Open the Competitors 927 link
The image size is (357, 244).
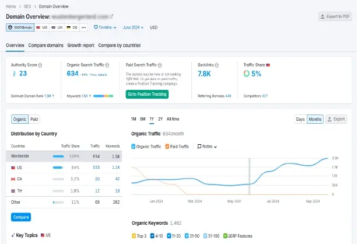[265, 96]
